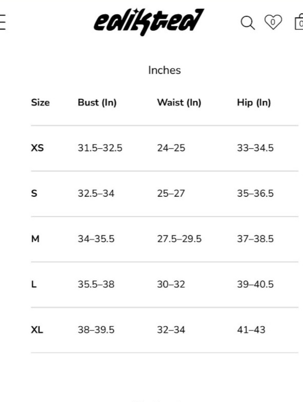Click the Bust (In) column header
Screen dimensions: 303x402
(x=97, y=103)
